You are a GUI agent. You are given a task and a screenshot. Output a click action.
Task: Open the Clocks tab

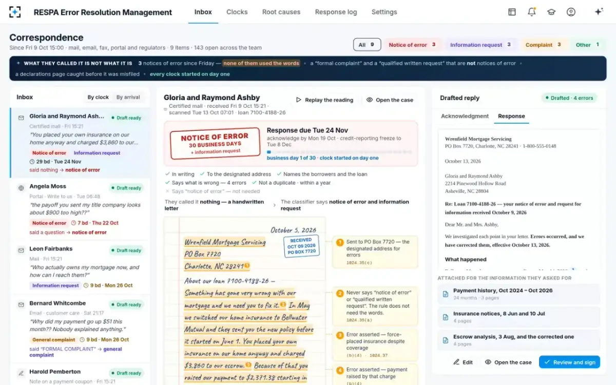point(237,12)
